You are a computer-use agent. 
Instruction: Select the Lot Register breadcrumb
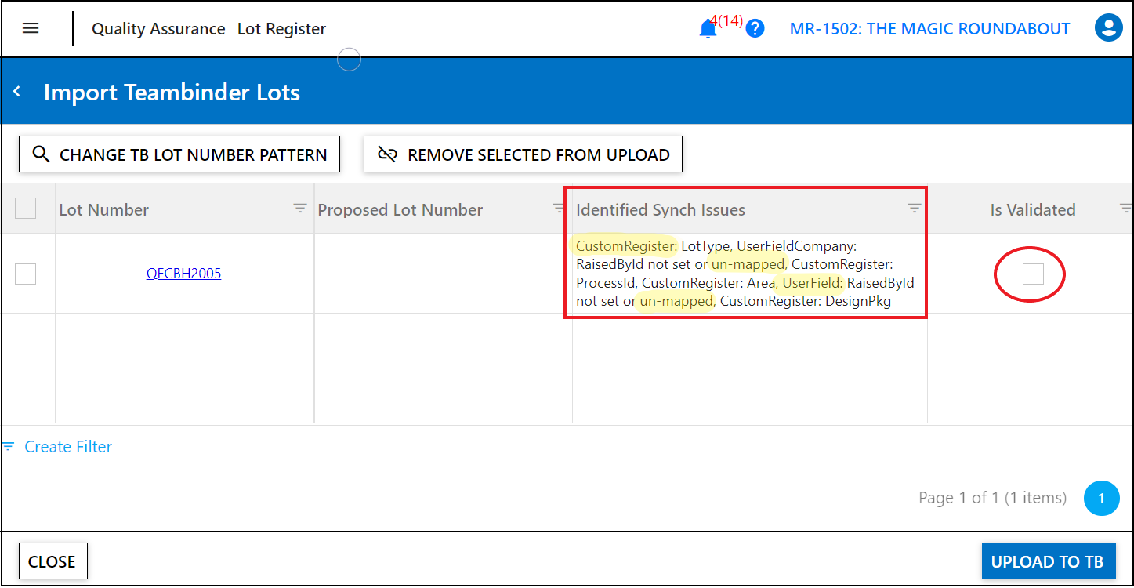[x=281, y=29]
